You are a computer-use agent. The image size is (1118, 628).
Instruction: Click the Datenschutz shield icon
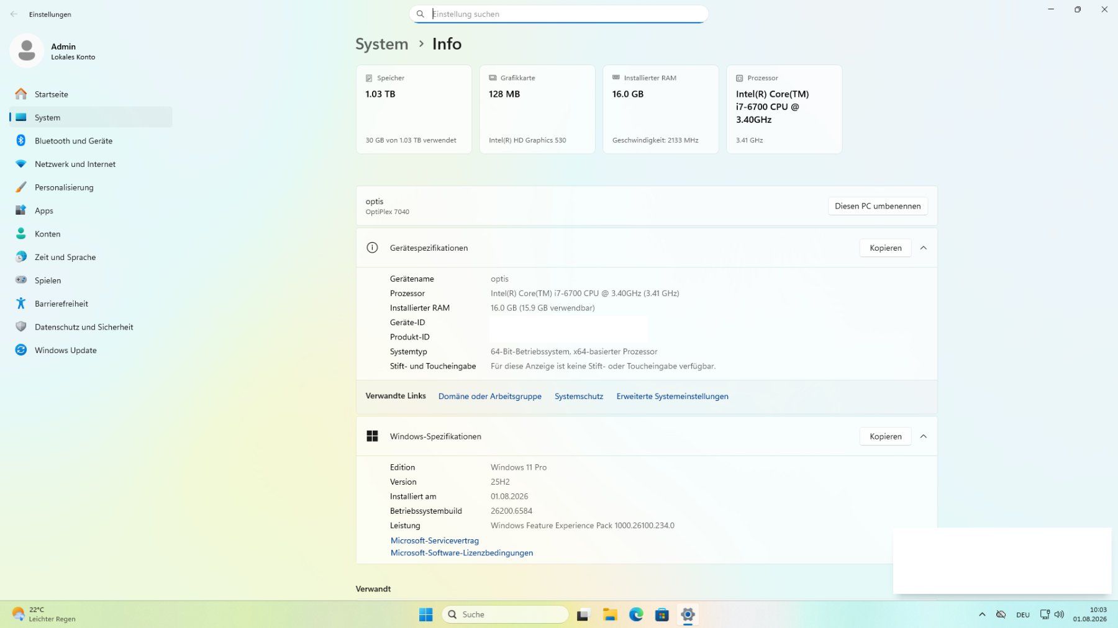click(21, 327)
